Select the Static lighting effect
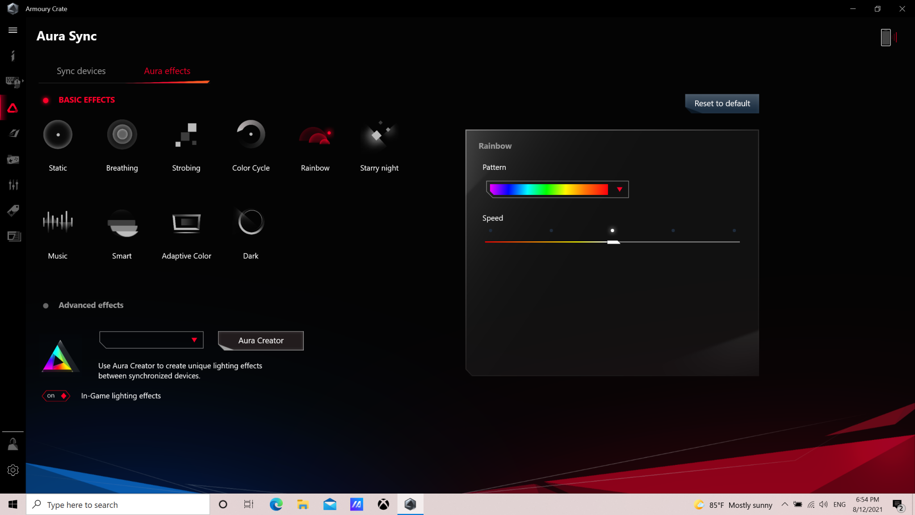Image resolution: width=915 pixels, height=515 pixels. (x=58, y=134)
